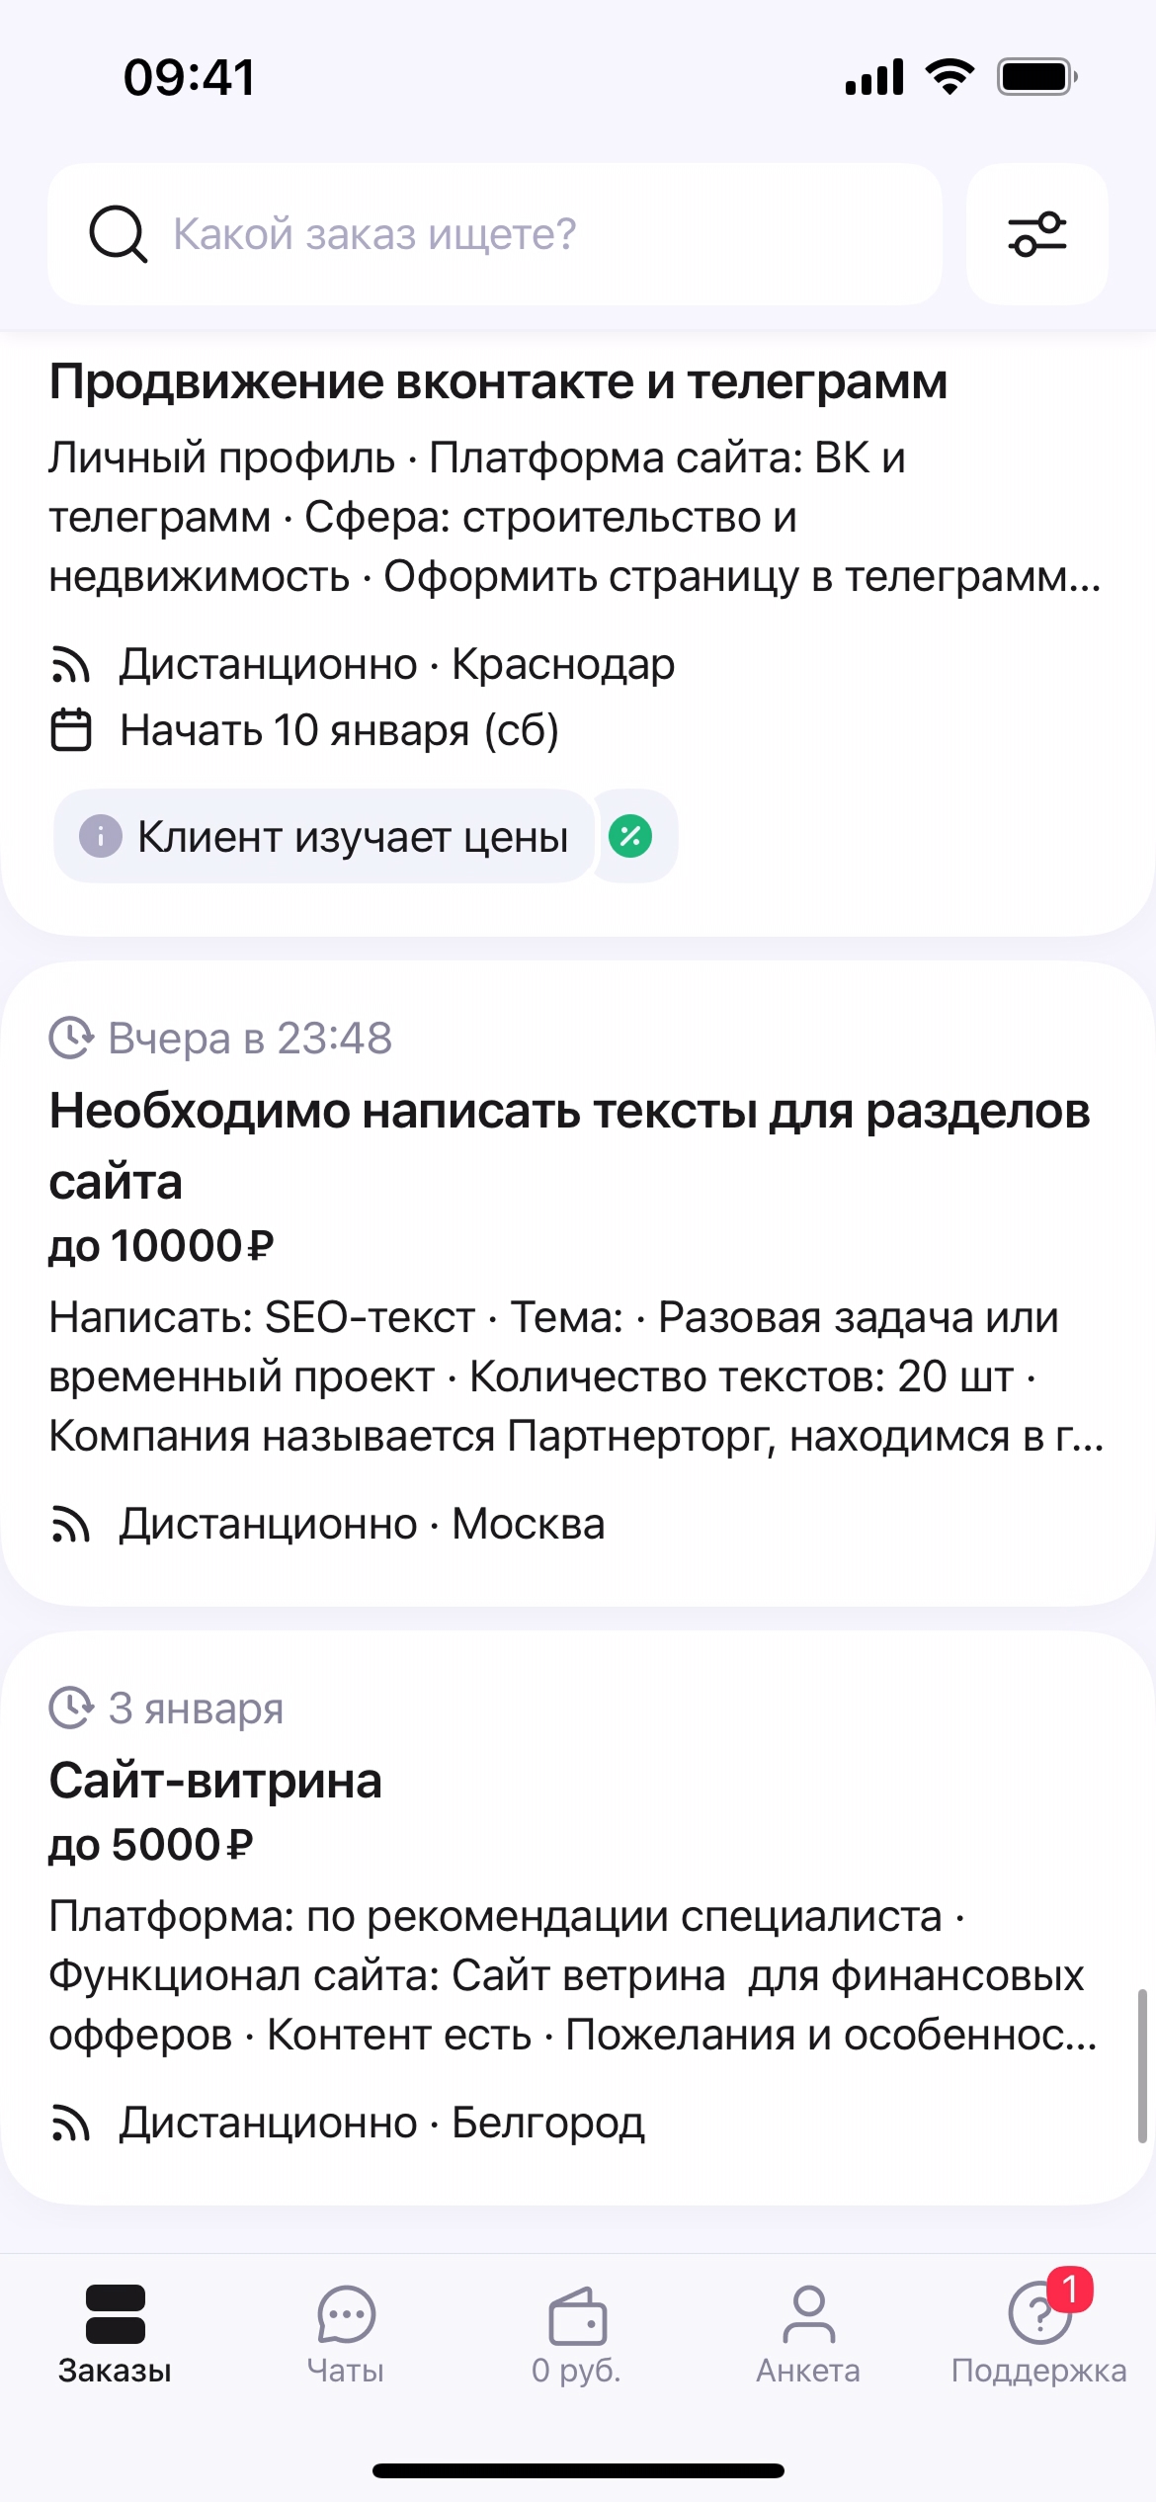This screenshot has width=1156, height=2502.
Task: Tap the clock icon beside "Вчера в 23:48"
Action: tap(71, 1038)
